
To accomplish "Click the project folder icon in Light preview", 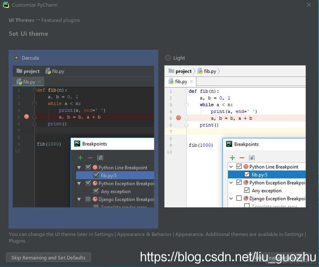I will [x=171, y=71].
